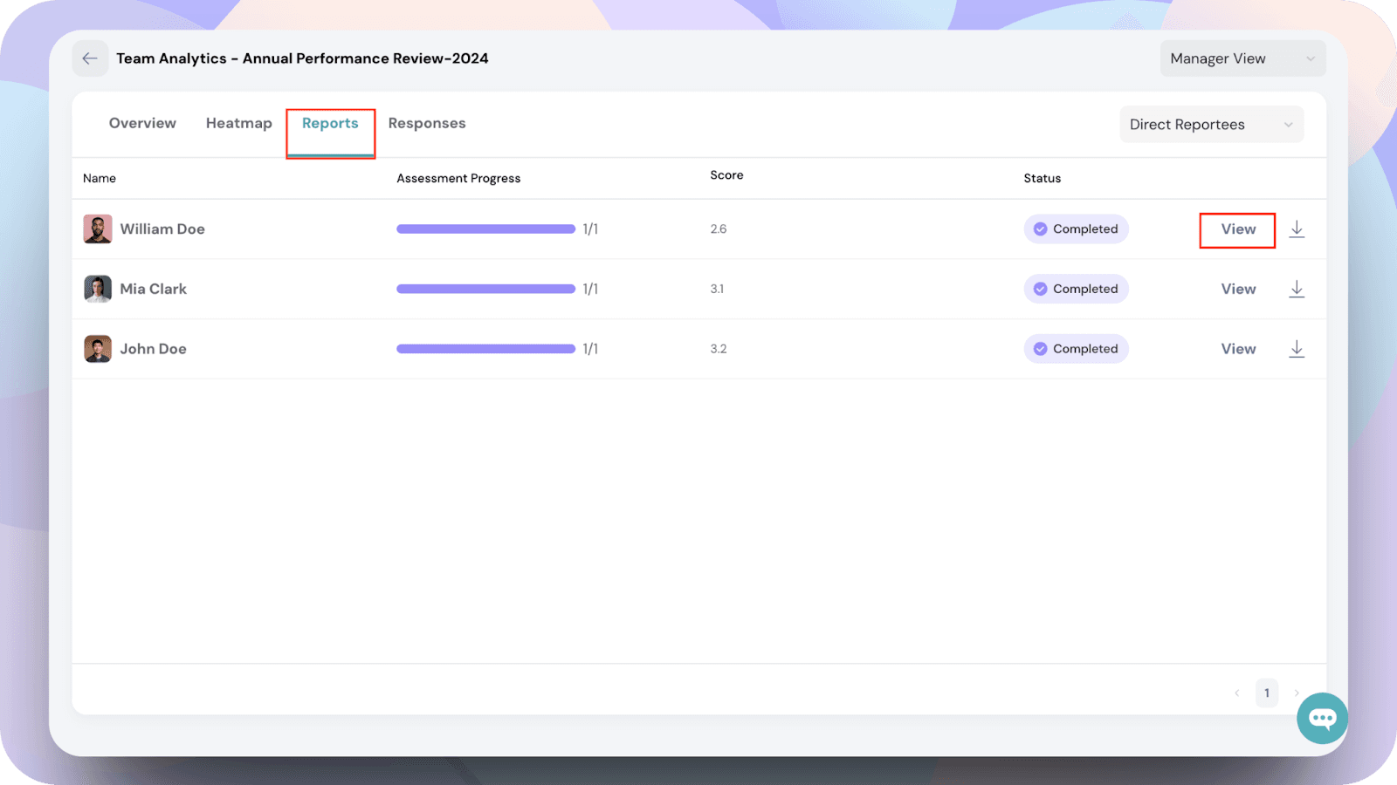Switch to the Heatmap tab
Screen dimensions: 1397x785
[238, 124]
